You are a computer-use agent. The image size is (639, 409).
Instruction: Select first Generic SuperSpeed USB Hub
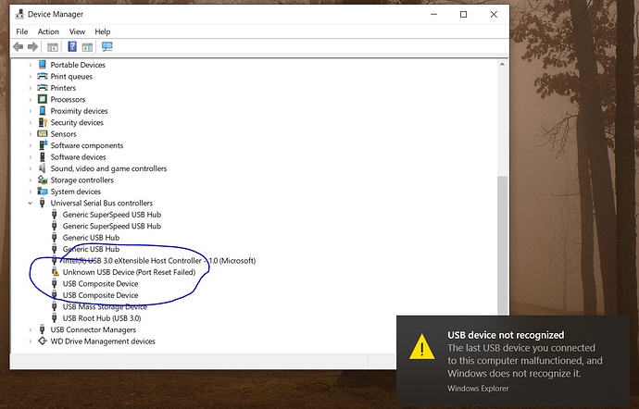tap(112, 215)
